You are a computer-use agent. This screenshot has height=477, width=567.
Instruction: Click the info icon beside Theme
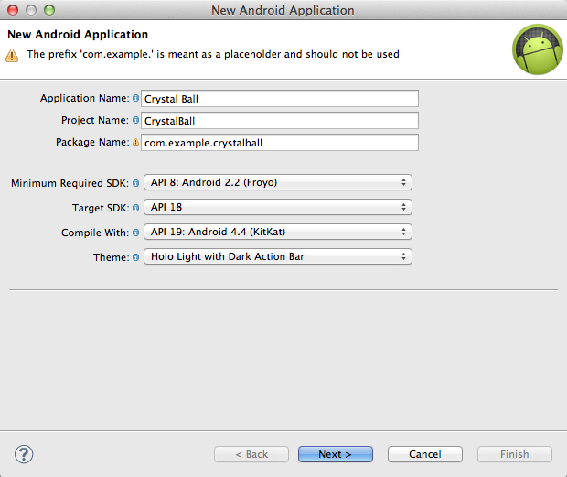[x=136, y=257]
